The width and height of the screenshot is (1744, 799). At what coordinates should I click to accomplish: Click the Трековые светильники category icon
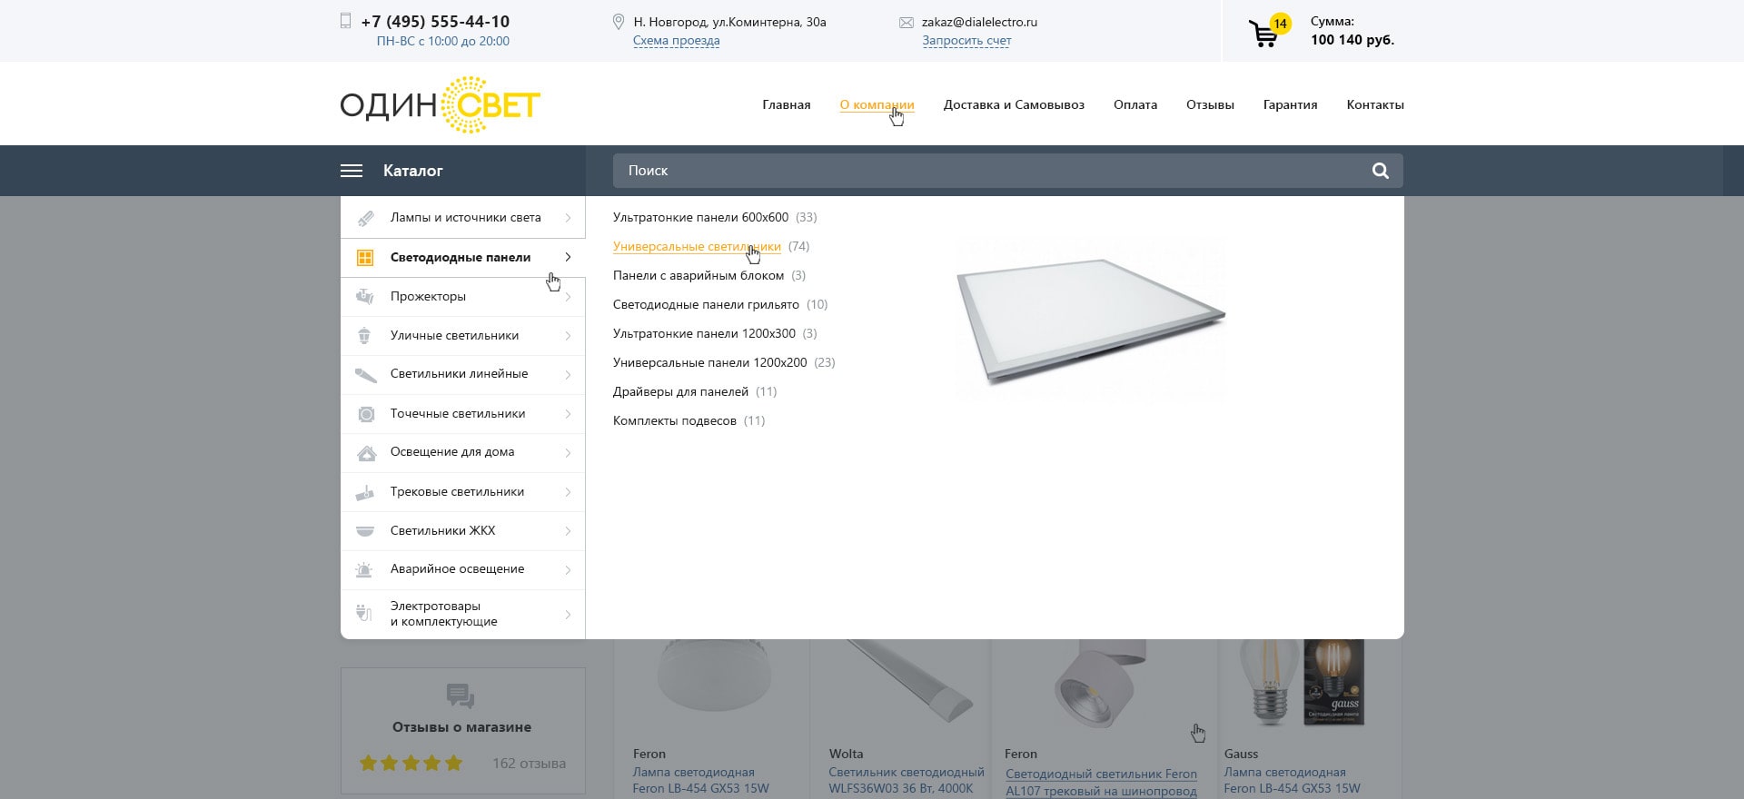(365, 492)
